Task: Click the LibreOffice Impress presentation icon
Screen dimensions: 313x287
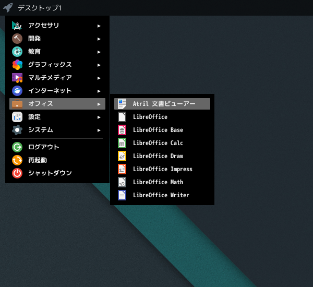Action: [122, 169]
